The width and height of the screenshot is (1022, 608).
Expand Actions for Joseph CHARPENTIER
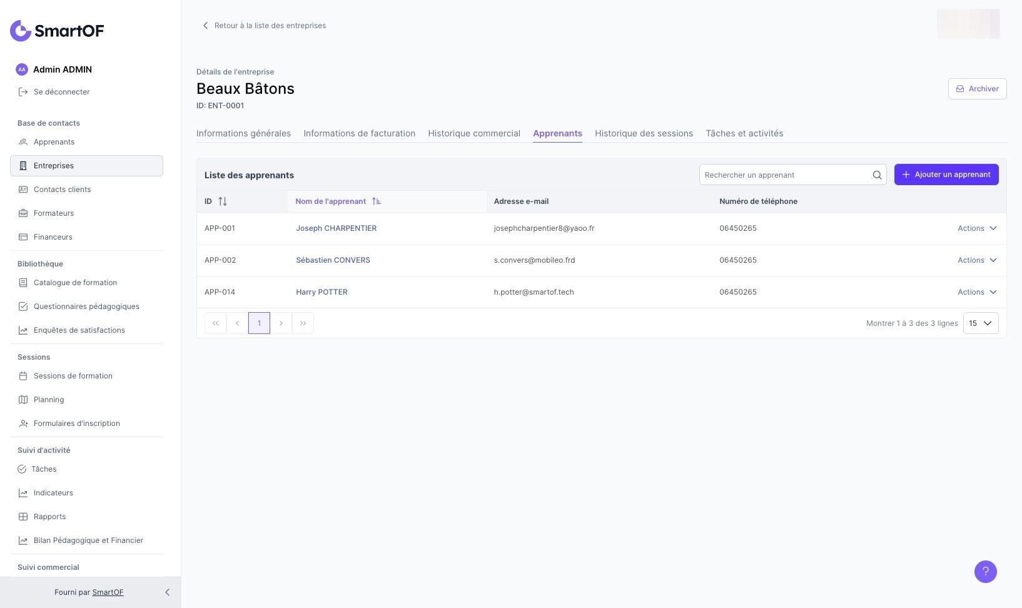pyautogui.click(x=976, y=228)
